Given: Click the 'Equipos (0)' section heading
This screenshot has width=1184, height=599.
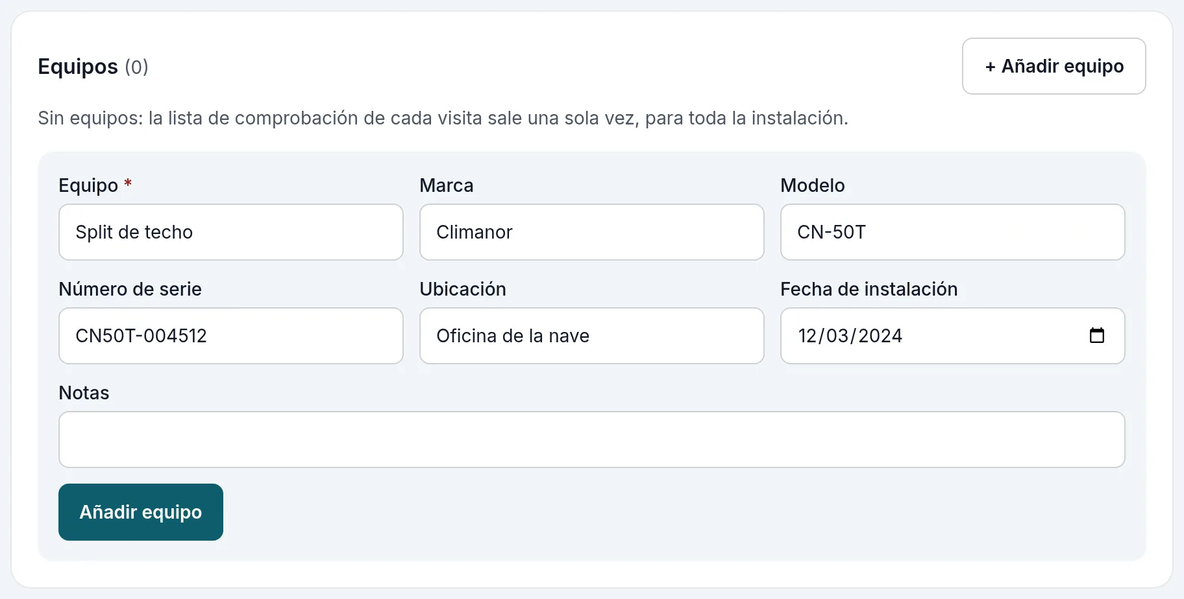Looking at the screenshot, I should [93, 67].
